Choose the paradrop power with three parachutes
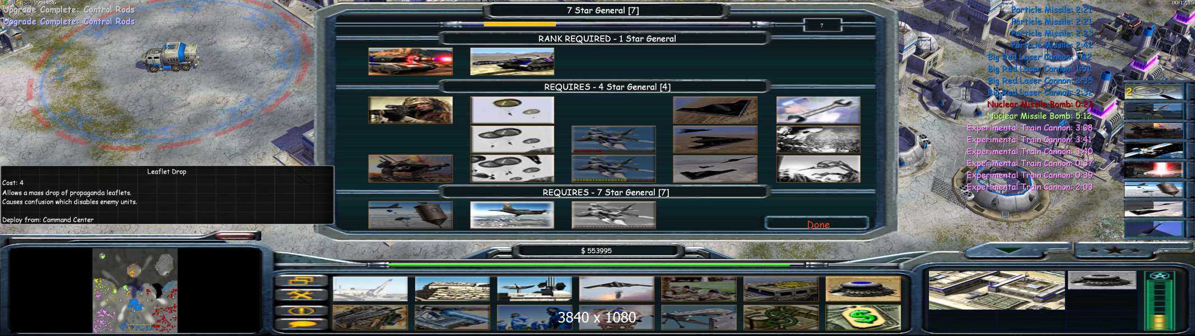The height and width of the screenshot is (336, 1195). click(512, 139)
